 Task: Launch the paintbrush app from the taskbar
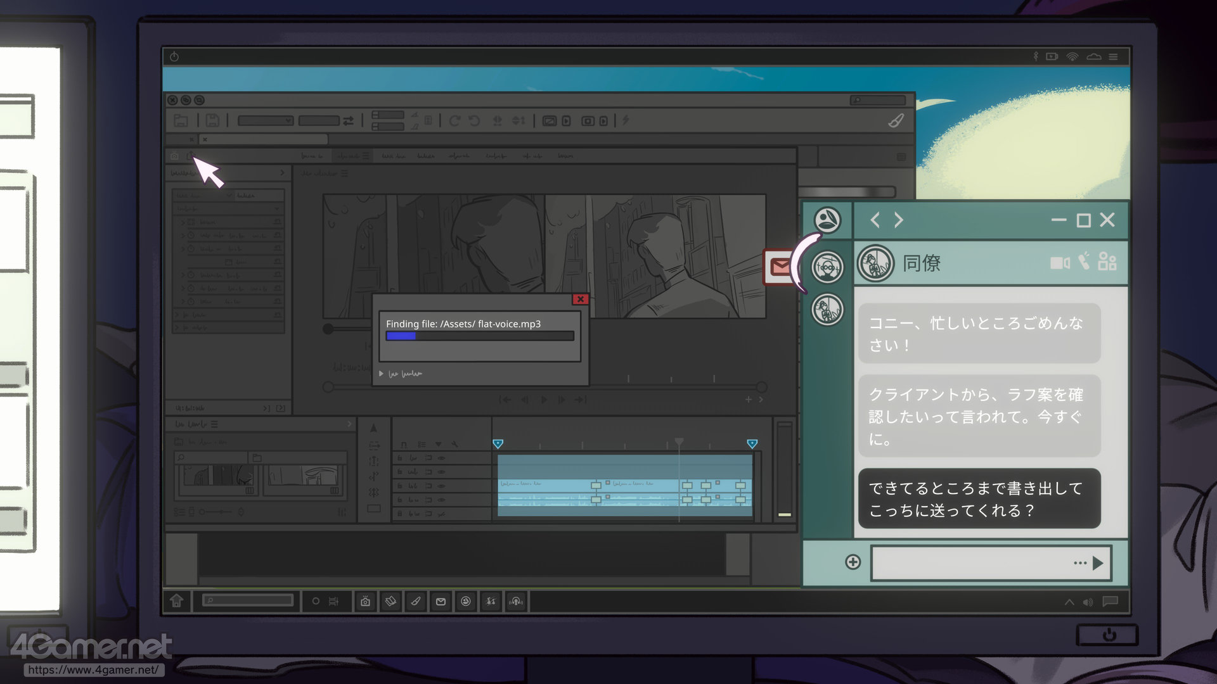(x=415, y=601)
